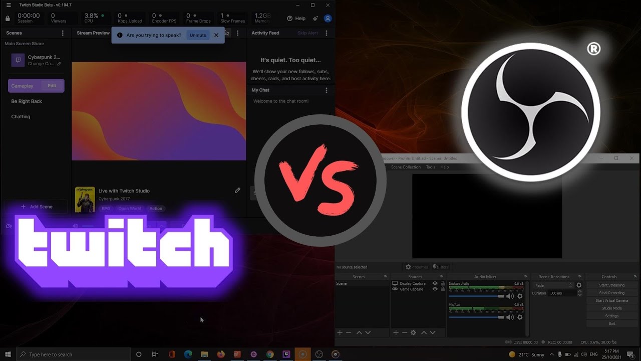Click Skip Alert in Activity Feed
The image size is (641, 361).
307,33
